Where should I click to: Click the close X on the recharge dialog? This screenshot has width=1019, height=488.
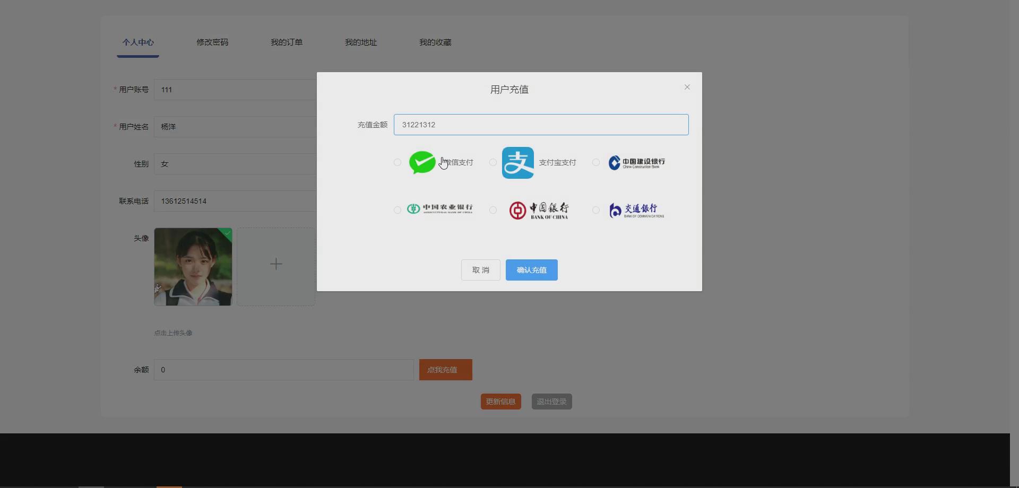click(687, 87)
